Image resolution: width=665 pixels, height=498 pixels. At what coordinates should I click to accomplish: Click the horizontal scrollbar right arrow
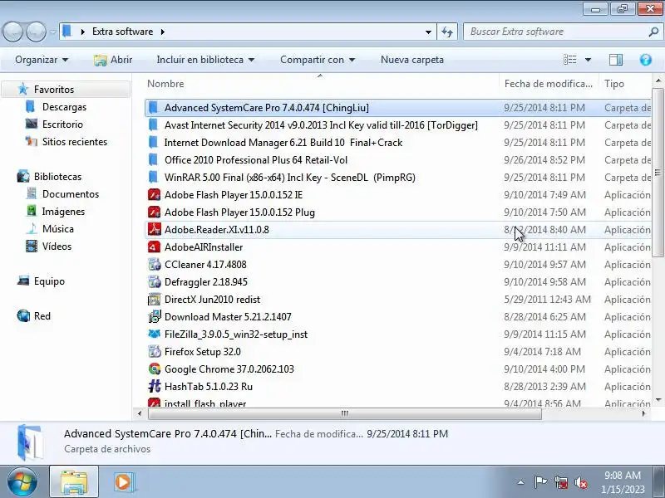click(x=643, y=413)
